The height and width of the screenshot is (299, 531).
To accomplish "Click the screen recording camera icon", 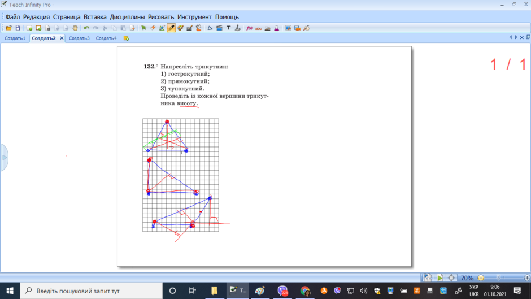I will tap(297, 28).
